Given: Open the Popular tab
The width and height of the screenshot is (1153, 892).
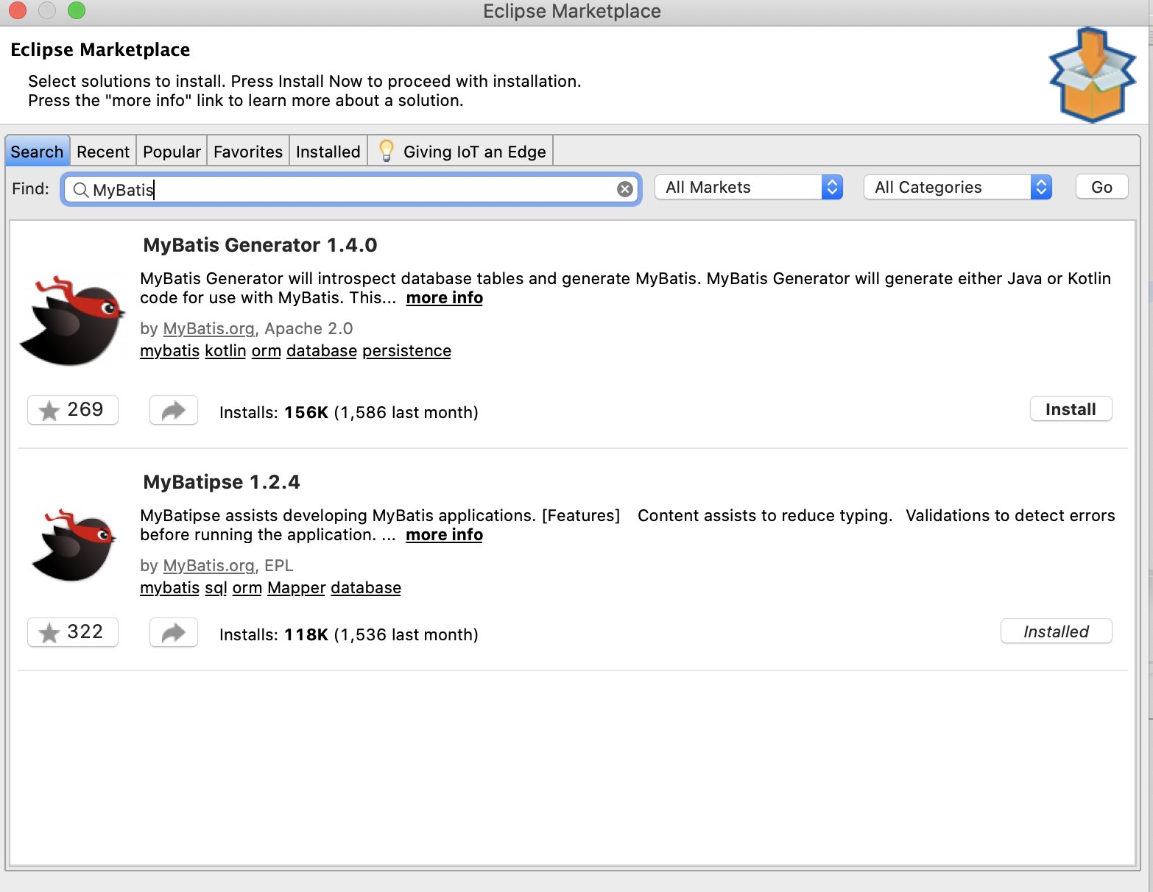Looking at the screenshot, I should coord(172,152).
